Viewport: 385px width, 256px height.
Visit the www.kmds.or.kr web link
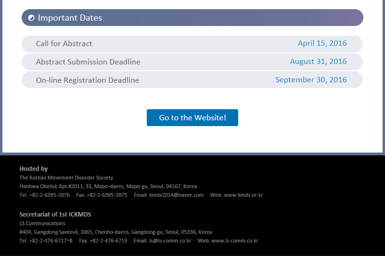tap(244, 195)
